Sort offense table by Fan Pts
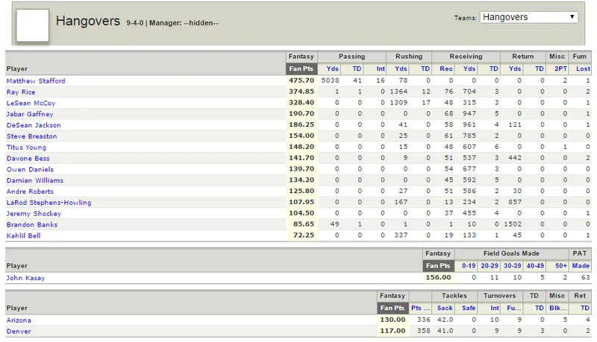This screenshot has height=342, width=597. [301, 69]
